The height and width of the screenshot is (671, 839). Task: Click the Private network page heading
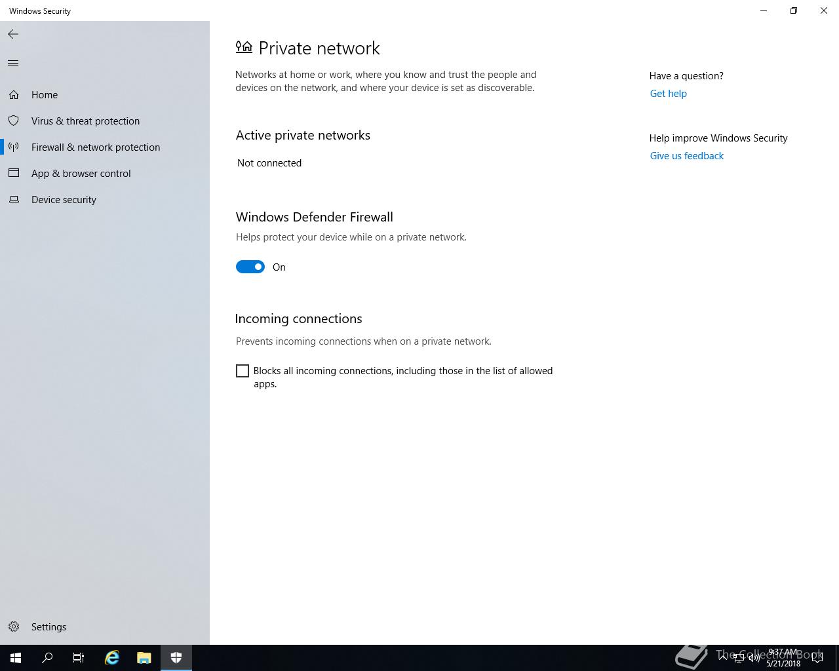click(319, 48)
